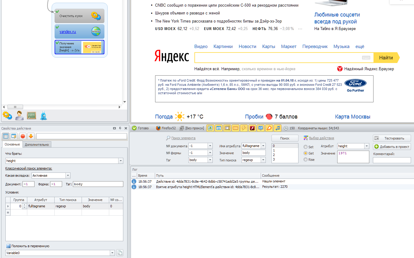This screenshot has height=258, width=414.
Task: Open the Variable0 variable dropdown
Action: click(112, 253)
